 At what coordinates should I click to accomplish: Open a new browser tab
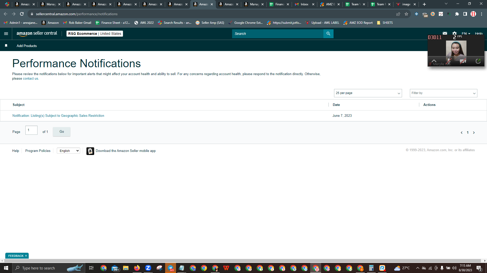point(424,4)
